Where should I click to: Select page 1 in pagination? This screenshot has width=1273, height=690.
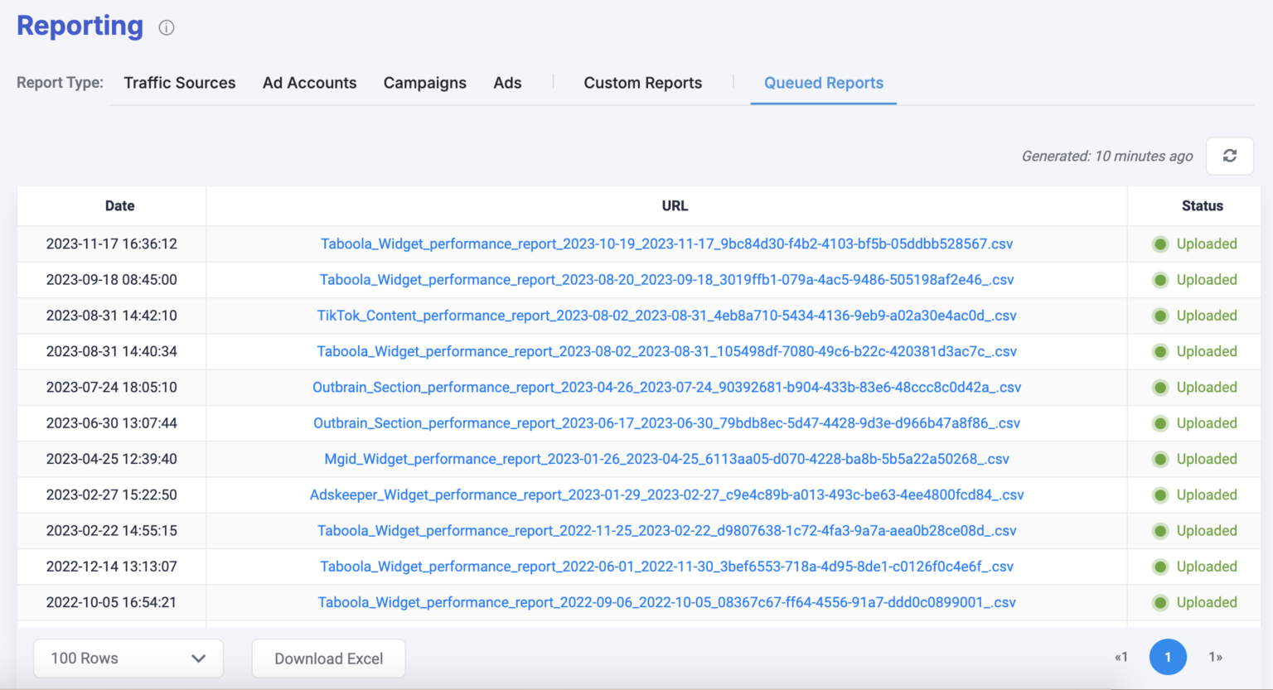coord(1168,657)
